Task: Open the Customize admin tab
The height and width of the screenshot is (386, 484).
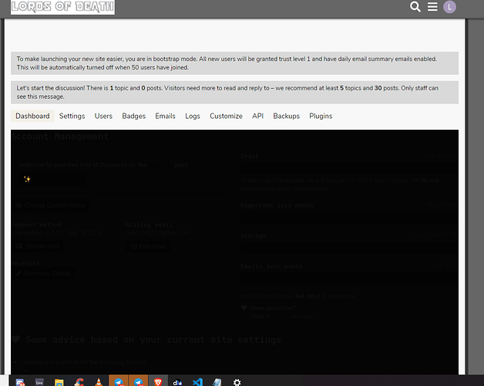Action: (x=226, y=116)
